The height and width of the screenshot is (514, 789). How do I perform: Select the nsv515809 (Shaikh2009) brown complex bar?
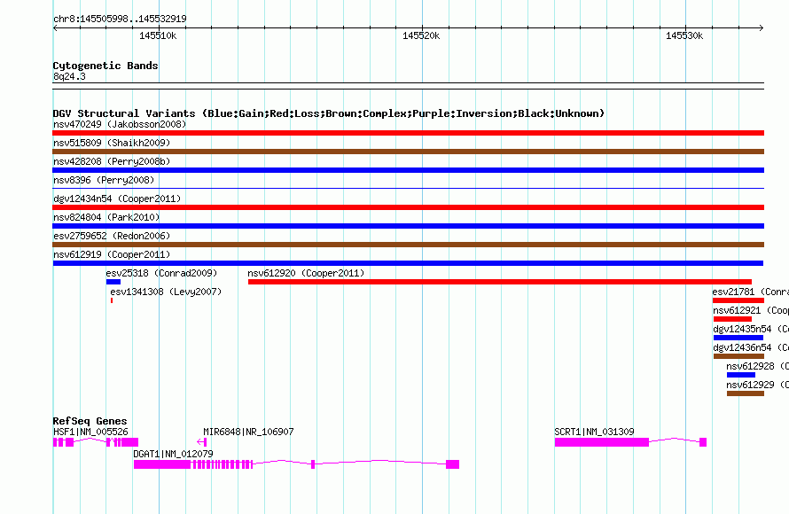pyautogui.click(x=408, y=152)
